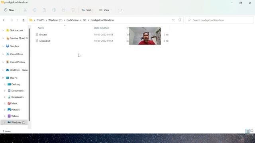Image resolution: width=255 pixels, height=143 pixels.
Task: Open recent locations dropdown arrow
Action: 17,20
